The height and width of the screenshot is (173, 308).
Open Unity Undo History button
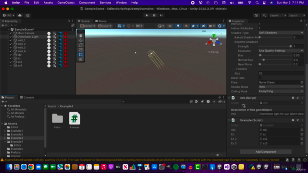256,15
